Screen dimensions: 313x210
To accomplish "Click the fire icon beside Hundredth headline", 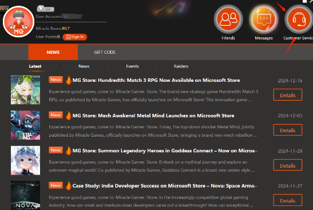I will [68, 80].
